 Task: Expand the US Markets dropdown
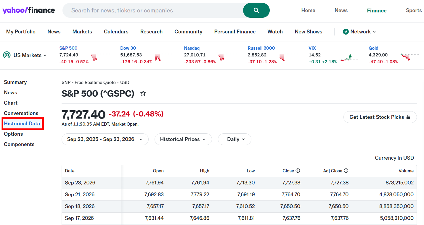30,55
